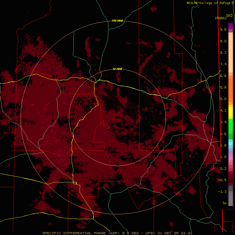The height and width of the screenshot is (235, 235).
Task: Click the -0.5 scale value
Action: coord(222,180)
